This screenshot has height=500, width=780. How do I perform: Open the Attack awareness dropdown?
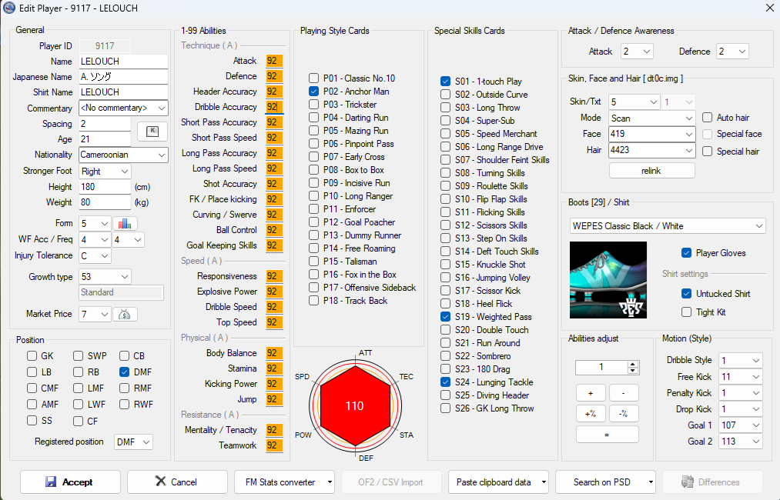(646, 52)
